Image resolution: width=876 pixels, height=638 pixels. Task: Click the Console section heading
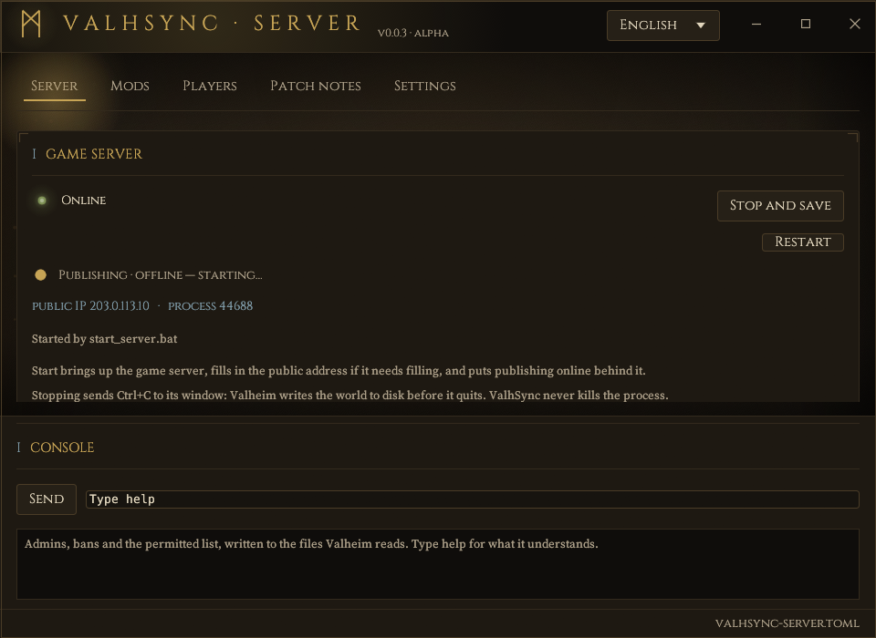[x=62, y=448]
